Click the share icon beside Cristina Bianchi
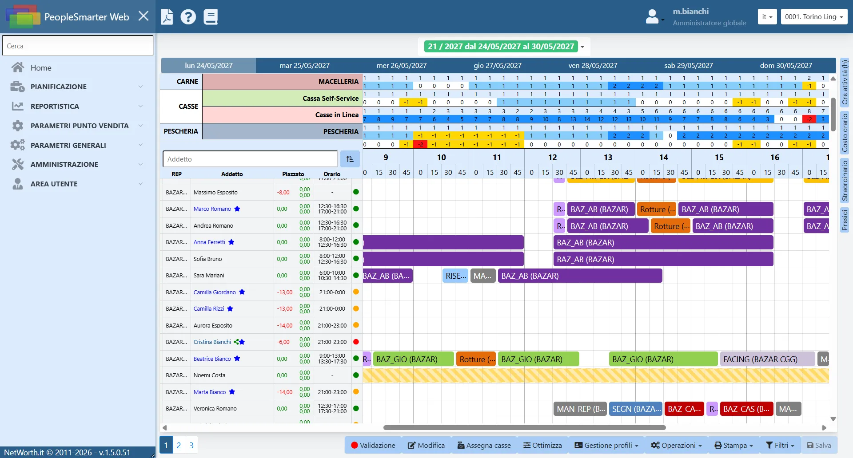 tap(236, 342)
